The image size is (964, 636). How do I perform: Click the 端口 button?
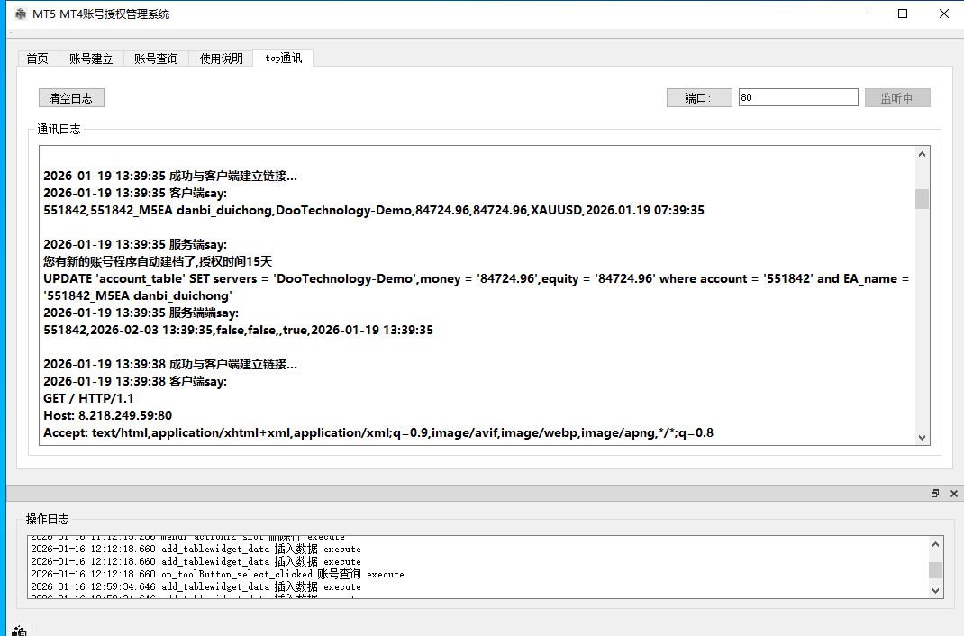tap(699, 97)
